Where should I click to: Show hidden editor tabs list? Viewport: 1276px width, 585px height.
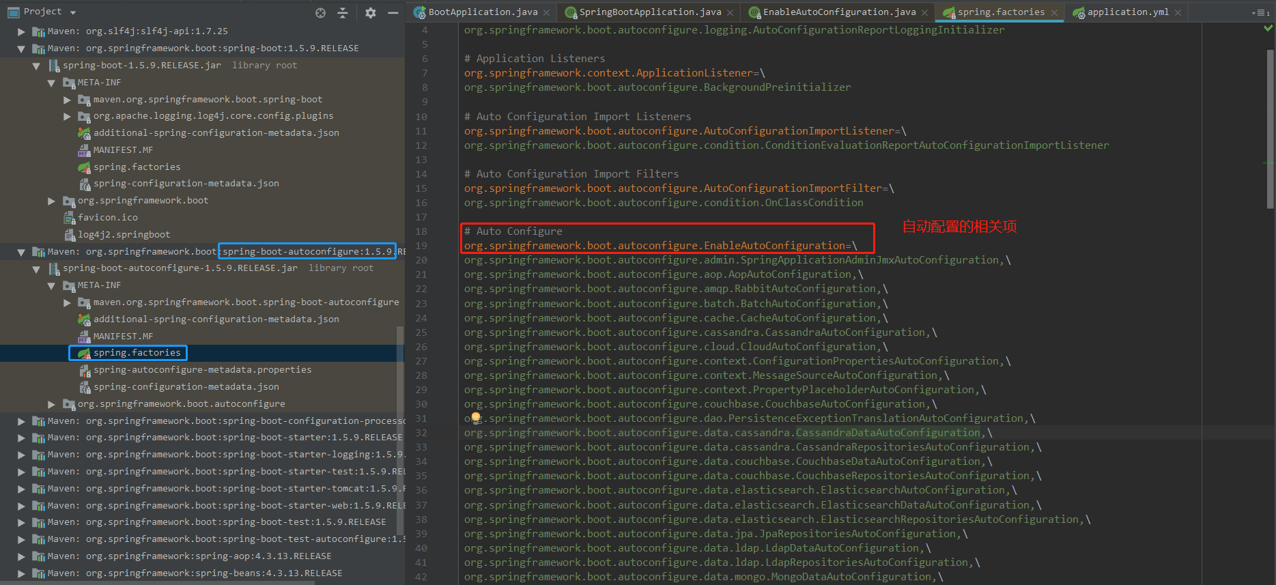(x=1260, y=12)
